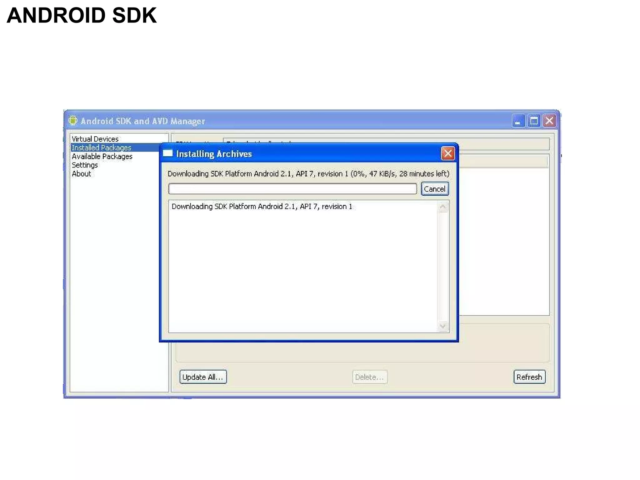Click the Android icon in the title bar
The width and height of the screenshot is (640, 480).
[73, 120]
